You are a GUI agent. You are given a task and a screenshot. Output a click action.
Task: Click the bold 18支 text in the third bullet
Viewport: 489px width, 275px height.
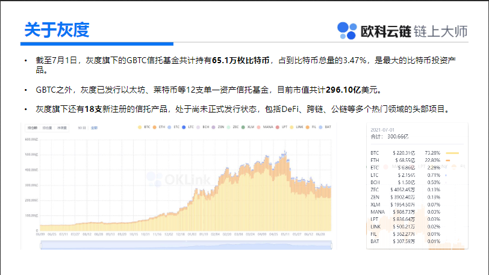(93, 109)
